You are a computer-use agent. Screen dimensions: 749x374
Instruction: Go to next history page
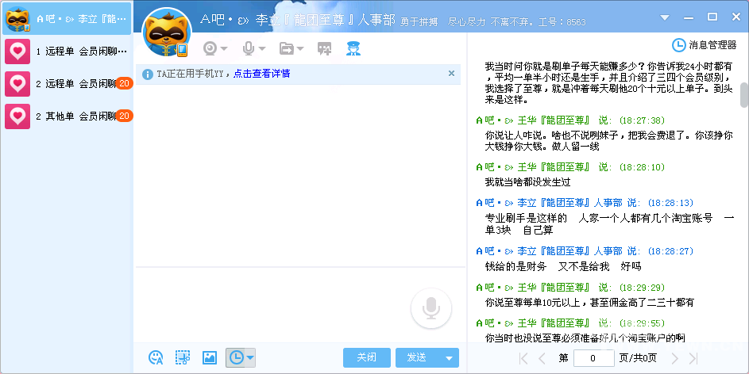pos(674,358)
